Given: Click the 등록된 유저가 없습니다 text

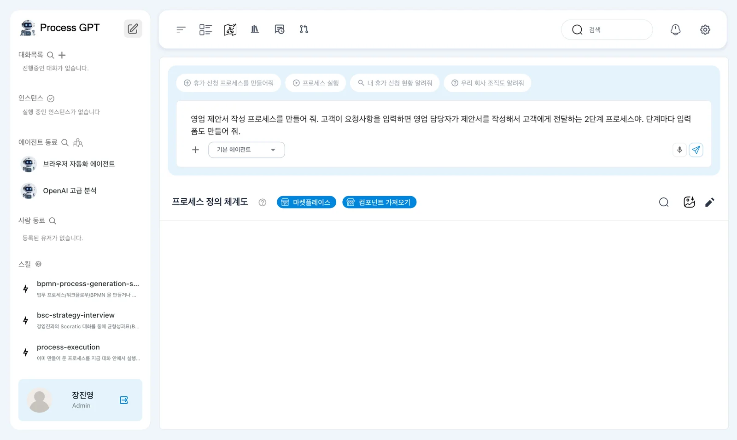Looking at the screenshot, I should tap(53, 238).
